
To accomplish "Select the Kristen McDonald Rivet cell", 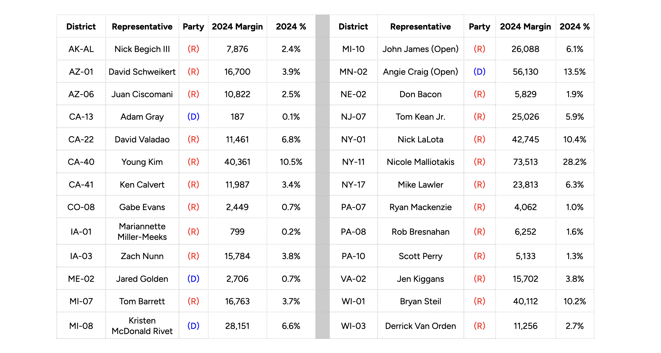I will coord(142,326).
